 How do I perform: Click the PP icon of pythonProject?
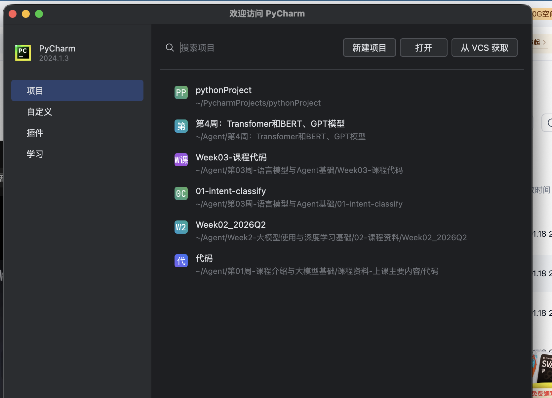pyautogui.click(x=181, y=92)
